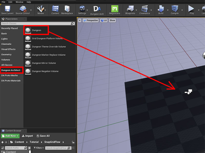Screen dimensions: 205x153
Task: Open Build options dropdown arrow
Action: [x=168, y=10]
